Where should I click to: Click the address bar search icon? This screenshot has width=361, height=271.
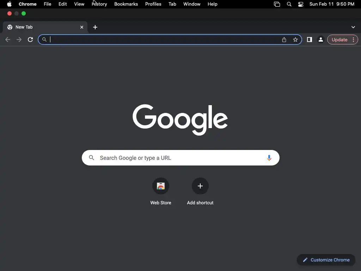click(44, 40)
